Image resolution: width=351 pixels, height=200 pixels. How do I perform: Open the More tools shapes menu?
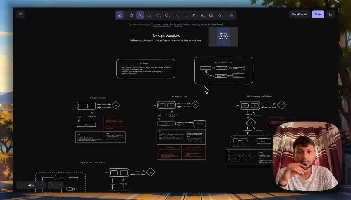click(x=231, y=15)
